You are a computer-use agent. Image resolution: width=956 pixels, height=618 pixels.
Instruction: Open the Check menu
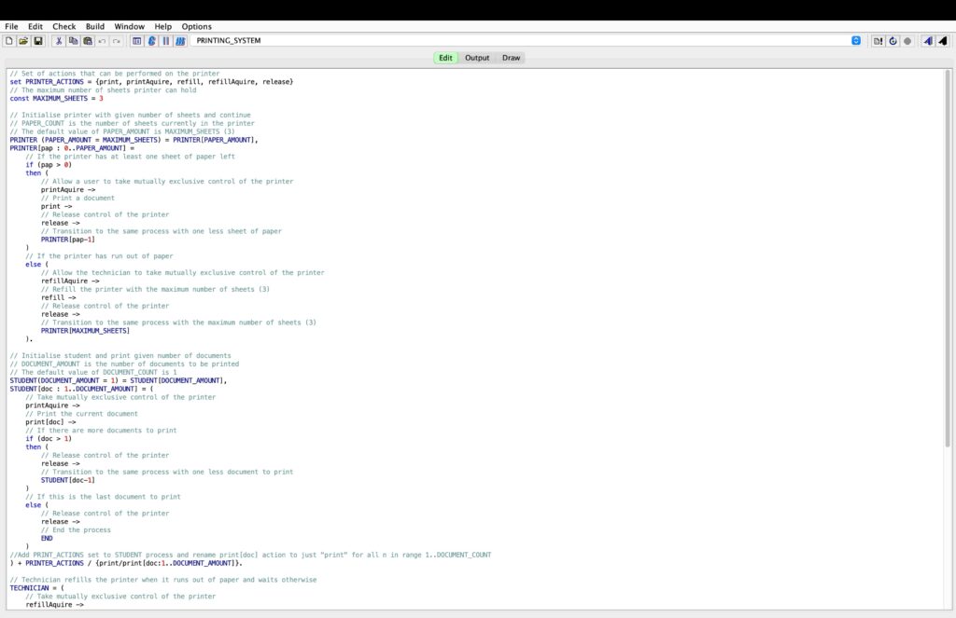(x=64, y=26)
